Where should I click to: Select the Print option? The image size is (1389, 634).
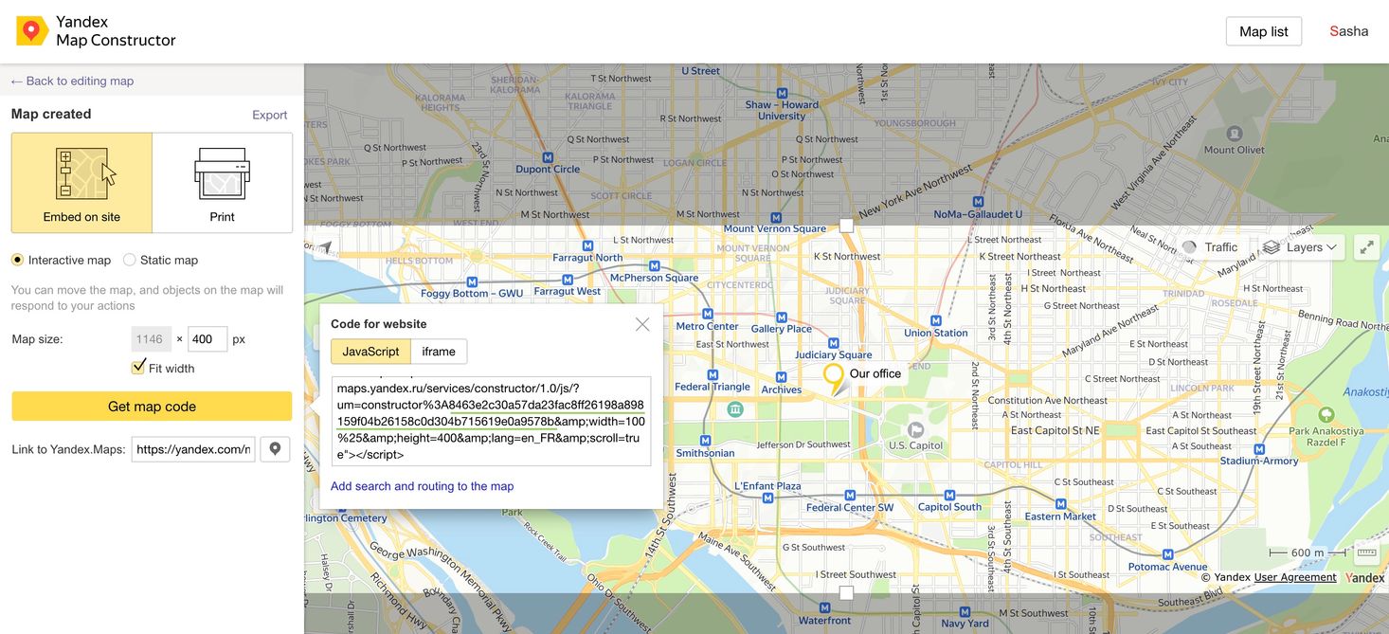pos(222,183)
